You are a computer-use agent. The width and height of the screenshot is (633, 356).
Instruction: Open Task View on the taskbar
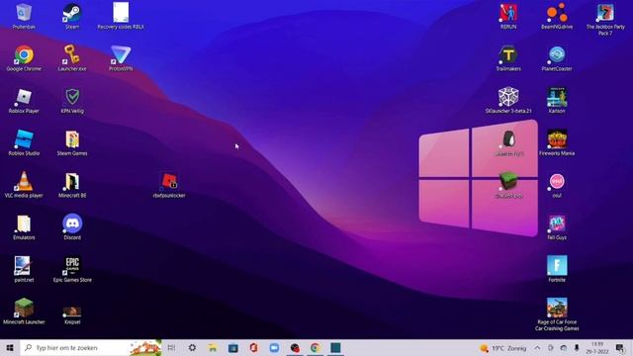pyautogui.click(x=171, y=347)
